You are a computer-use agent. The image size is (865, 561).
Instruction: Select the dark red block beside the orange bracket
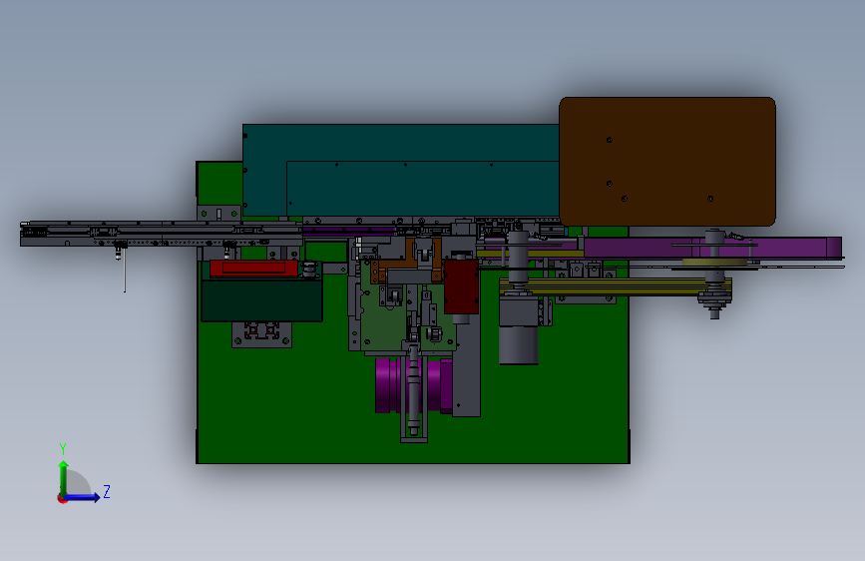click(x=461, y=287)
